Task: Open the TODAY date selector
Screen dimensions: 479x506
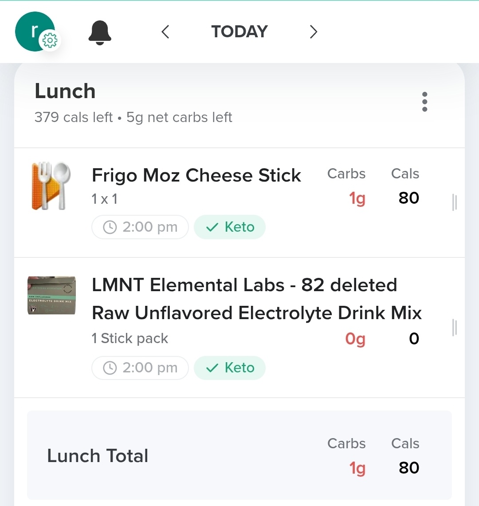Action: point(239,32)
